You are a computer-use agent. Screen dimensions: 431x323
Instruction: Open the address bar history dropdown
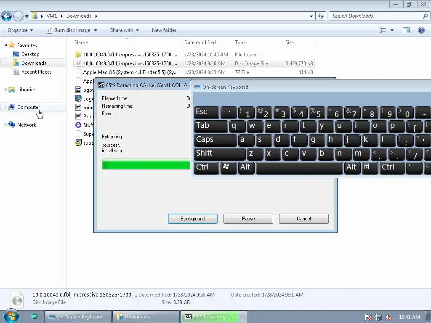tap(311, 16)
